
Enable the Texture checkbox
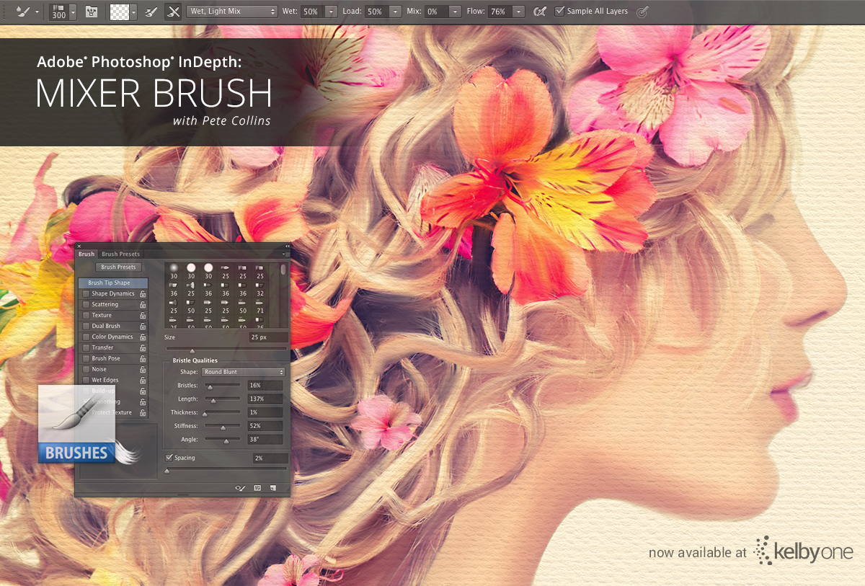click(86, 316)
